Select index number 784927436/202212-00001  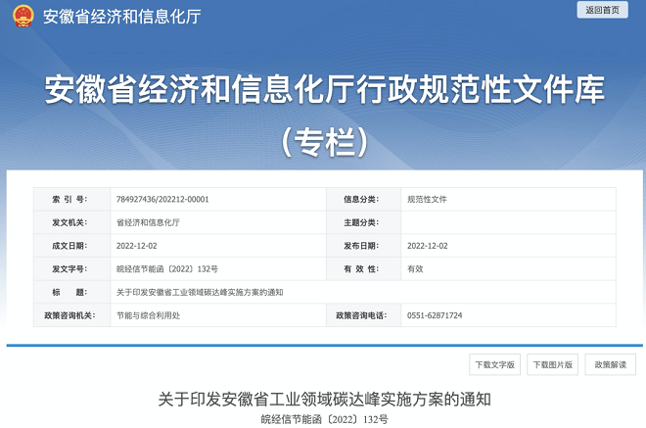pyautogui.click(x=162, y=199)
